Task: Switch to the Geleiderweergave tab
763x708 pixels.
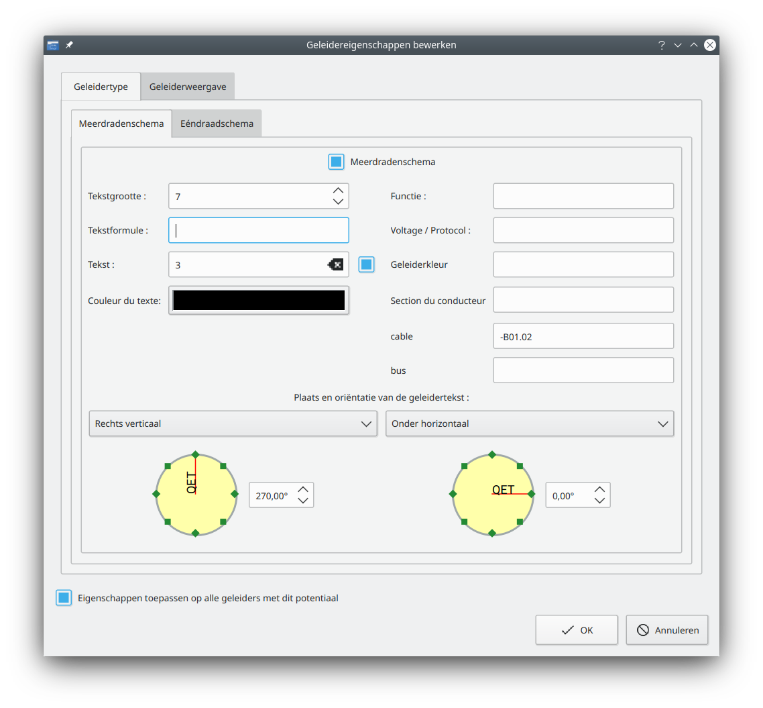Action: tap(188, 87)
